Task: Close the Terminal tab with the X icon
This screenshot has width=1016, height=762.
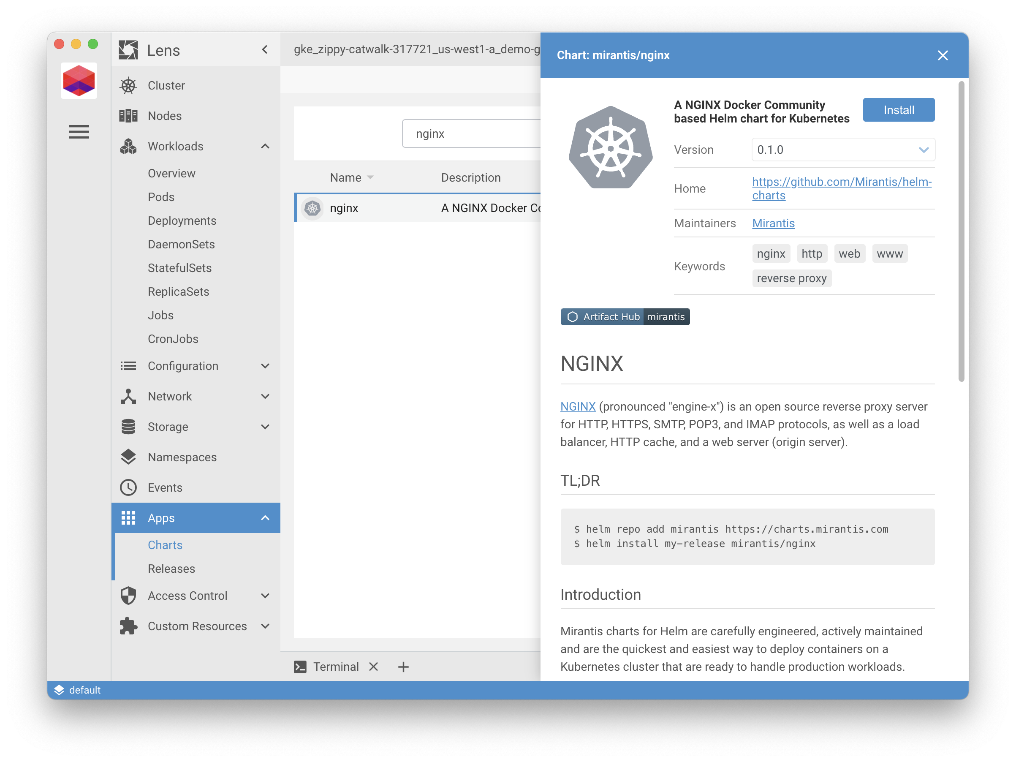Action: click(373, 667)
